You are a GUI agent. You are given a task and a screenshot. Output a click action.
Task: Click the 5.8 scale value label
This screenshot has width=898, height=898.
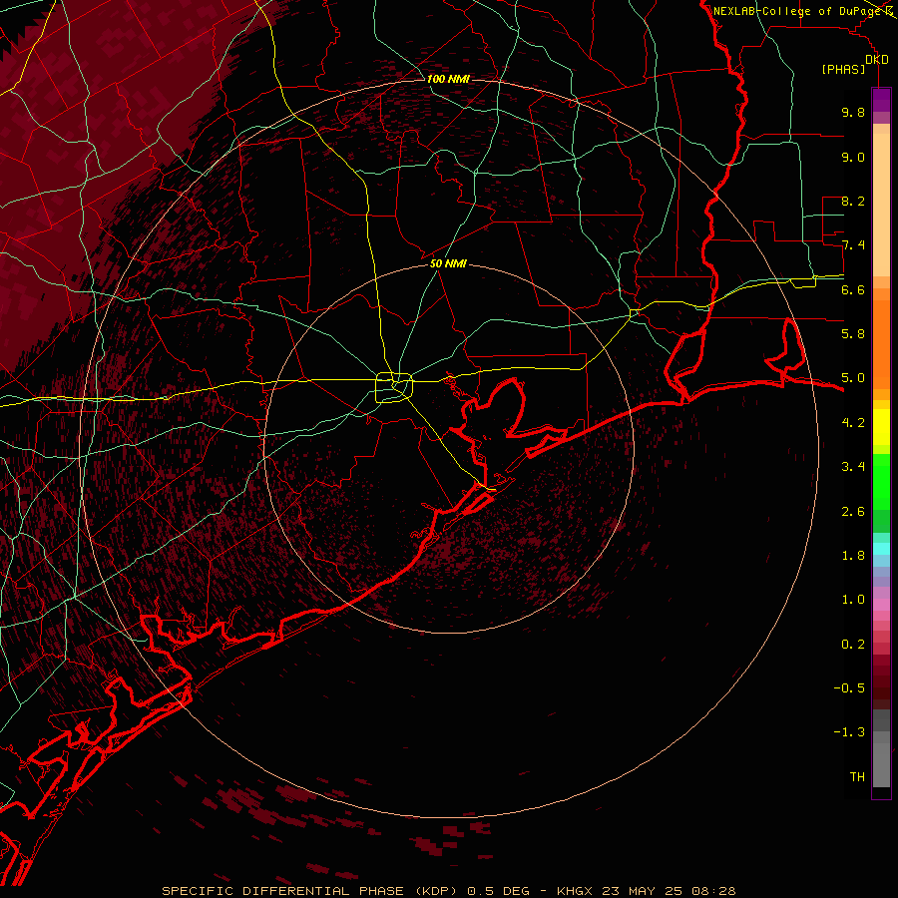pyautogui.click(x=853, y=334)
